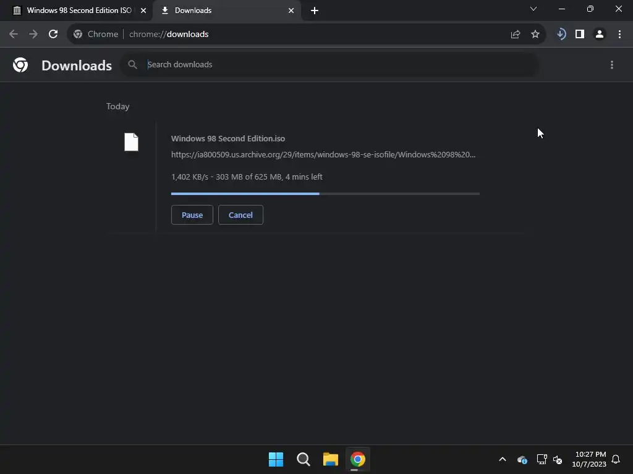
Task: Click the muted volume tray icon
Action: click(x=558, y=459)
